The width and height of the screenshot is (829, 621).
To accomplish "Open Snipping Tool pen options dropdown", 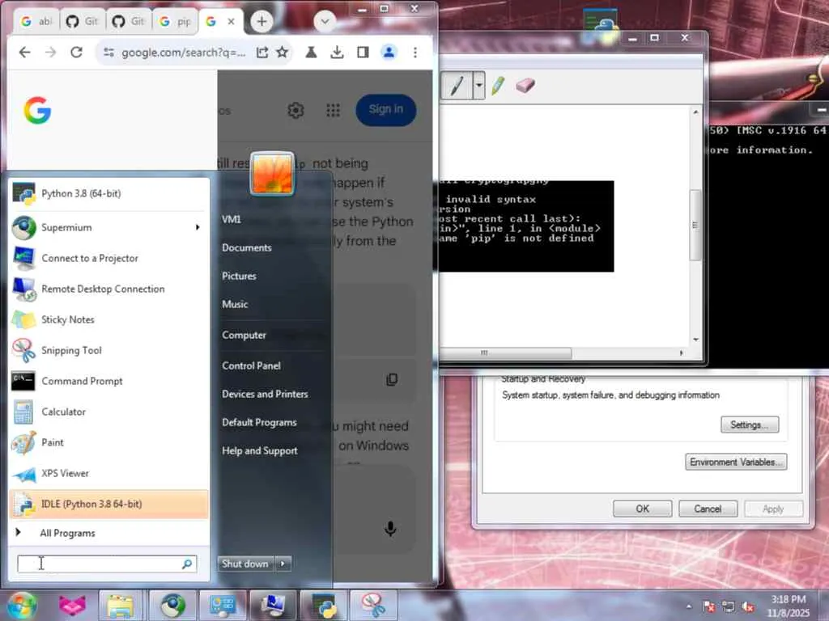I will click(478, 85).
